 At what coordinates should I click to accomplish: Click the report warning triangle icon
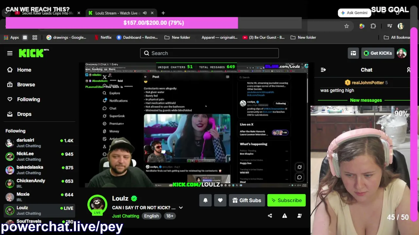[284, 216]
